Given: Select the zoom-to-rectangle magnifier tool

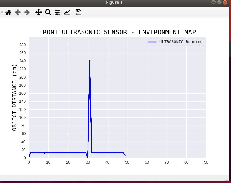Looking at the screenshot, I should coord(48,12).
